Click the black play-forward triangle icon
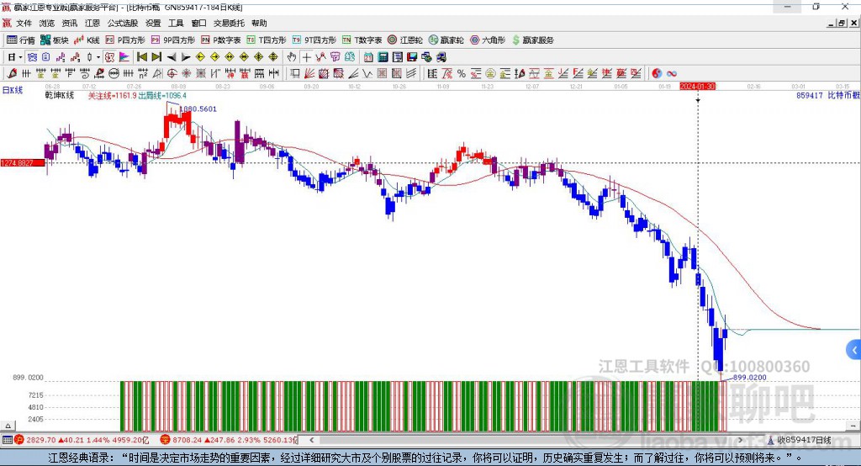The width and height of the screenshot is (861, 466). pyautogui.click(x=186, y=57)
